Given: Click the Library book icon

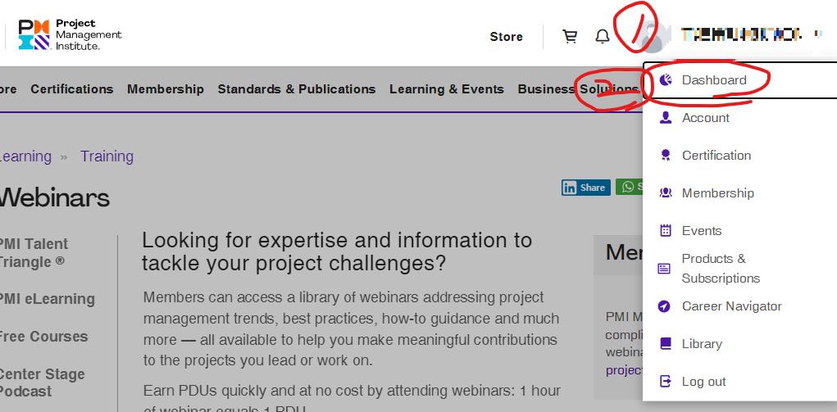Looking at the screenshot, I should [x=665, y=344].
